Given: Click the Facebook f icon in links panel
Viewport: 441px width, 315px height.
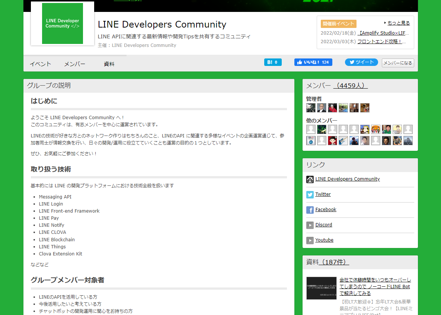Looking at the screenshot, I should pos(310,210).
